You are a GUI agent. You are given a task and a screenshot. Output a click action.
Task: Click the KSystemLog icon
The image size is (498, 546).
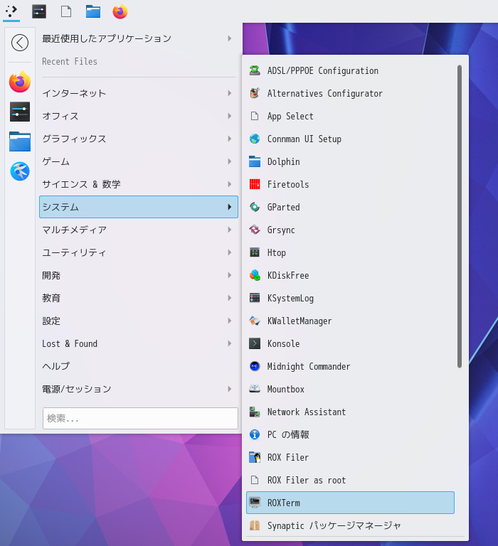255,298
